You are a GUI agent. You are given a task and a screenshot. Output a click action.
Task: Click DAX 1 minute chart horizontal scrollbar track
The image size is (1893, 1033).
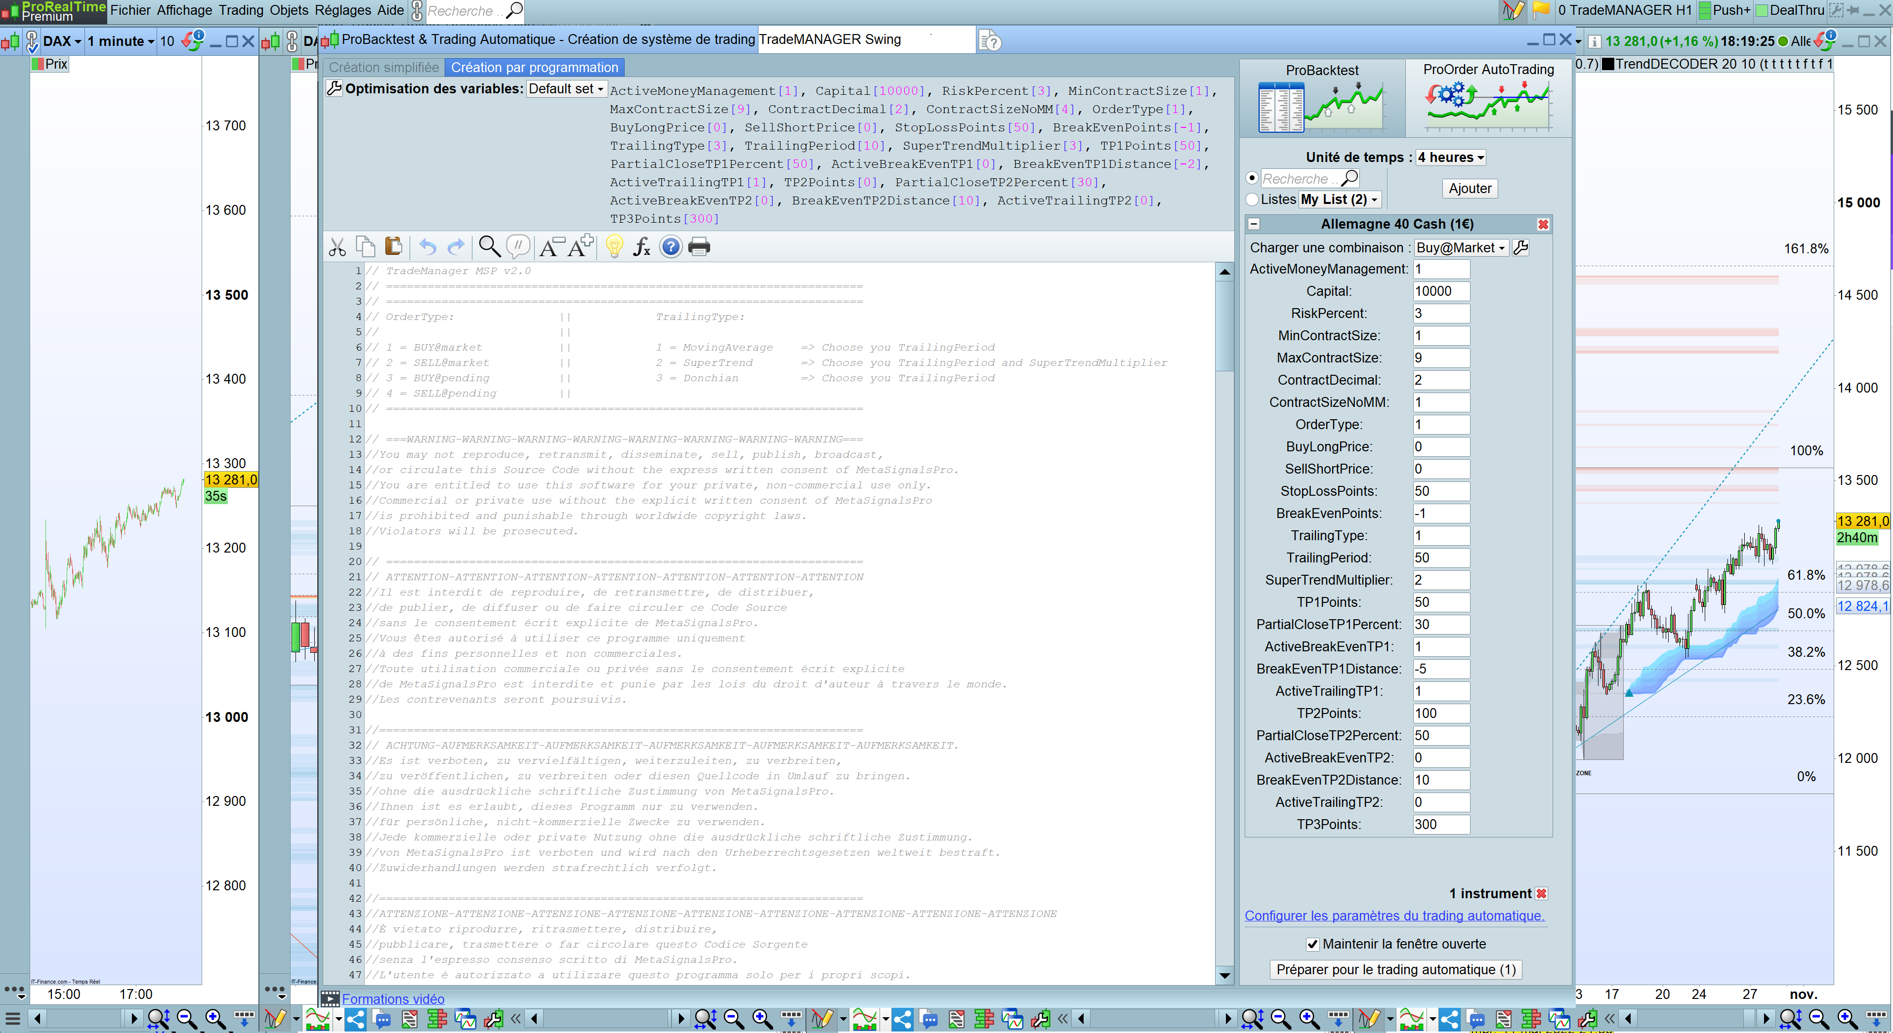(84, 1018)
